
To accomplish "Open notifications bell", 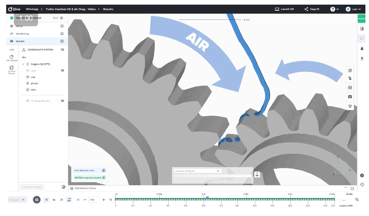I will [362, 49].
